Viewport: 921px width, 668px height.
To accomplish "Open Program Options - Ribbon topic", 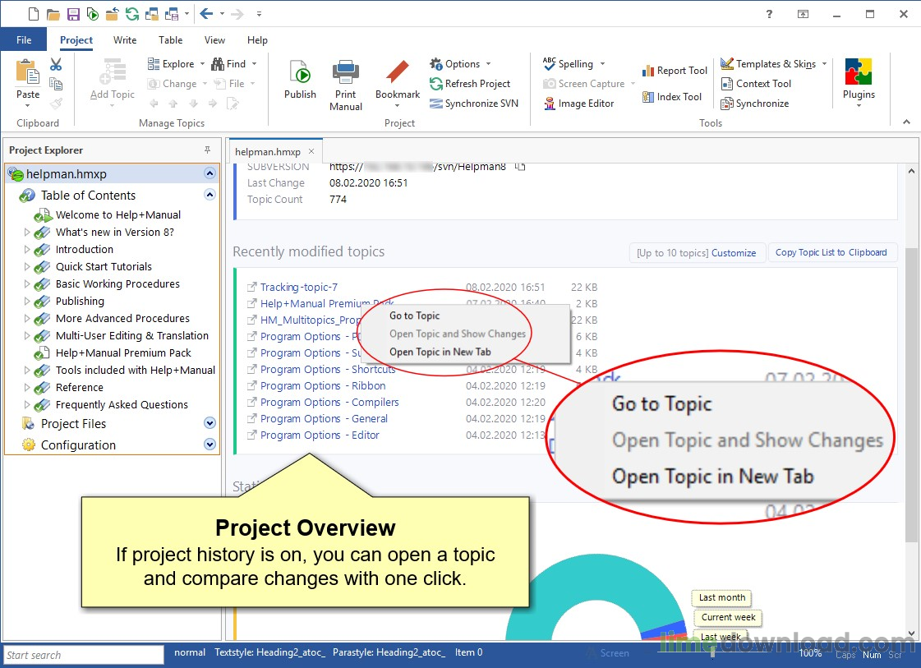I will point(322,385).
